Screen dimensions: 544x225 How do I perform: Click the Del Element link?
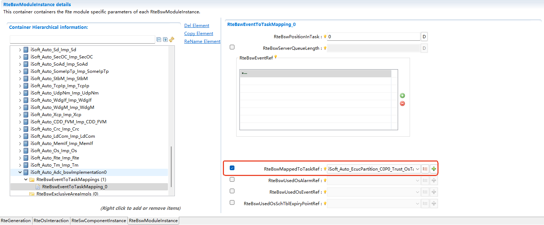pyautogui.click(x=197, y=26)
